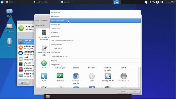Switch to the Panel window in taskbar
176x99 pixels.
click(10, 2)
